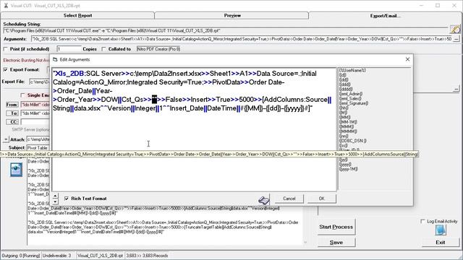Click the ellipsis button below Export/Email tab
This screenshot has height=260, width=463.
(456, 89)
